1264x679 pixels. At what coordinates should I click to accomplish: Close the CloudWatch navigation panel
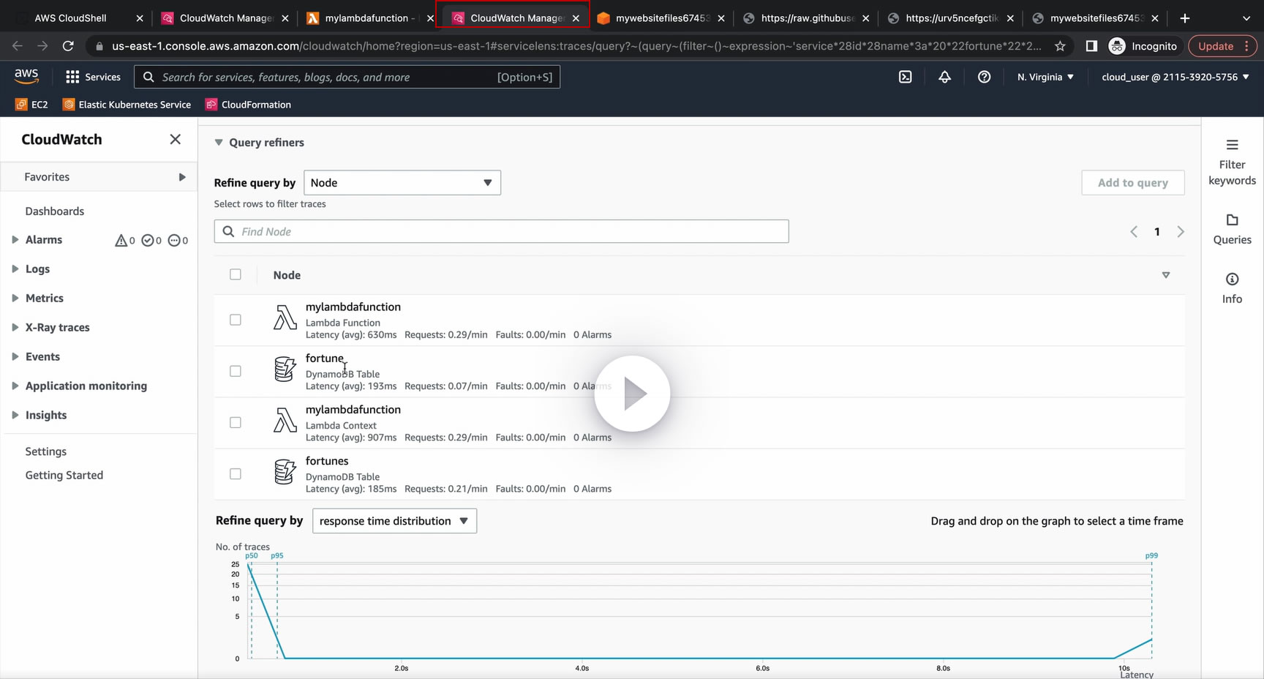point(175,139)
